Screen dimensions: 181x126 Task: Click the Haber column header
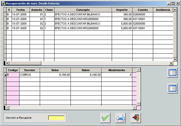[86, 70]
